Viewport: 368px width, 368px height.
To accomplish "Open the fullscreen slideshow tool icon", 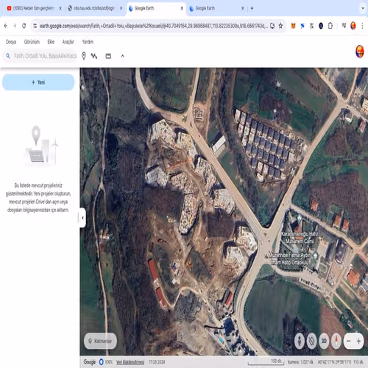I will 108,56.
